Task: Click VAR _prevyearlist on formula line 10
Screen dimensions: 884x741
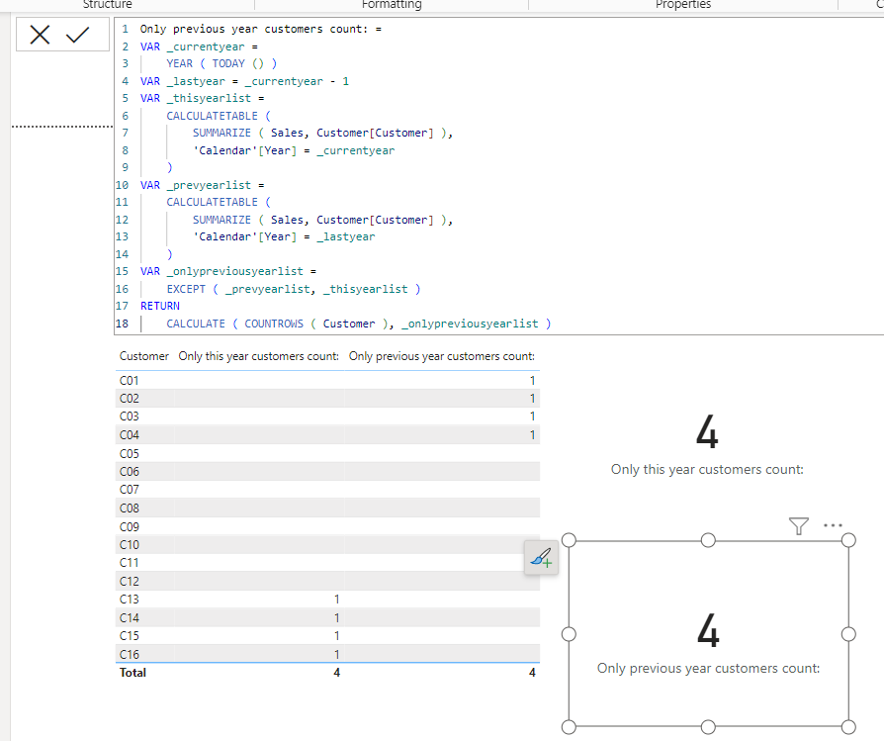Action: tap(196, 185)
